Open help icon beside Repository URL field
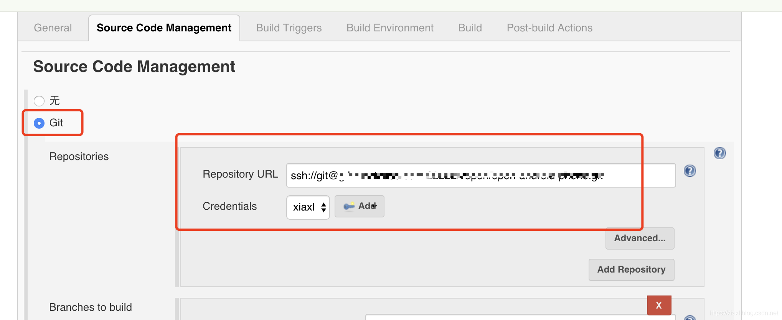782x320 pixels. 690,170
